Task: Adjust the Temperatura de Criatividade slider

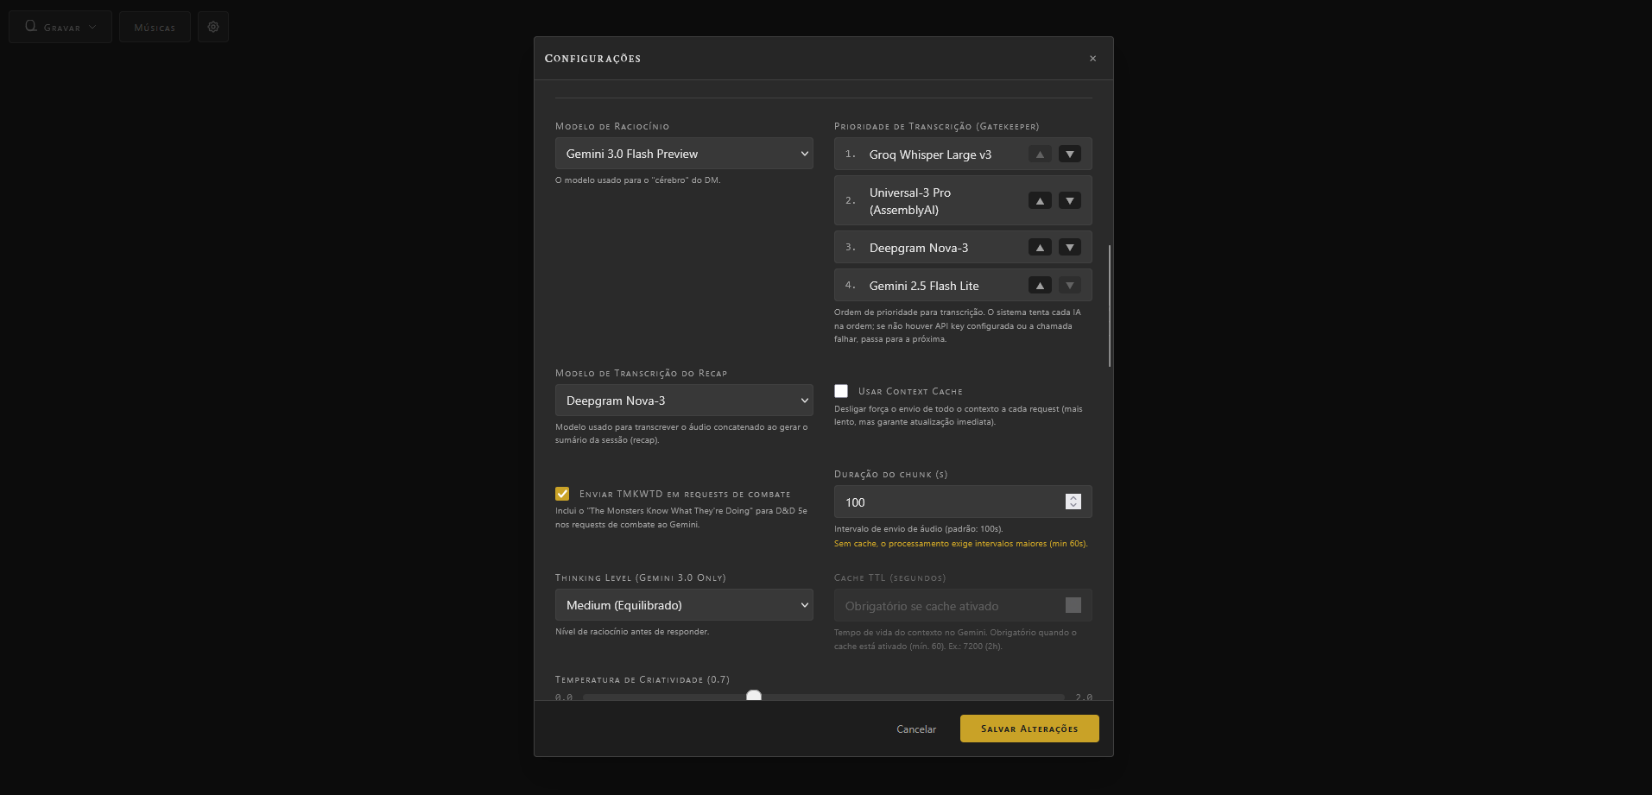Action: point(753,696)
